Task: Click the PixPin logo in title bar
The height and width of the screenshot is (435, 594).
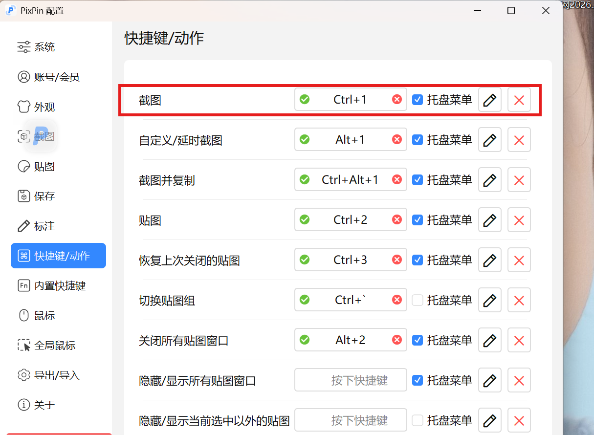Action: point(10,10)
